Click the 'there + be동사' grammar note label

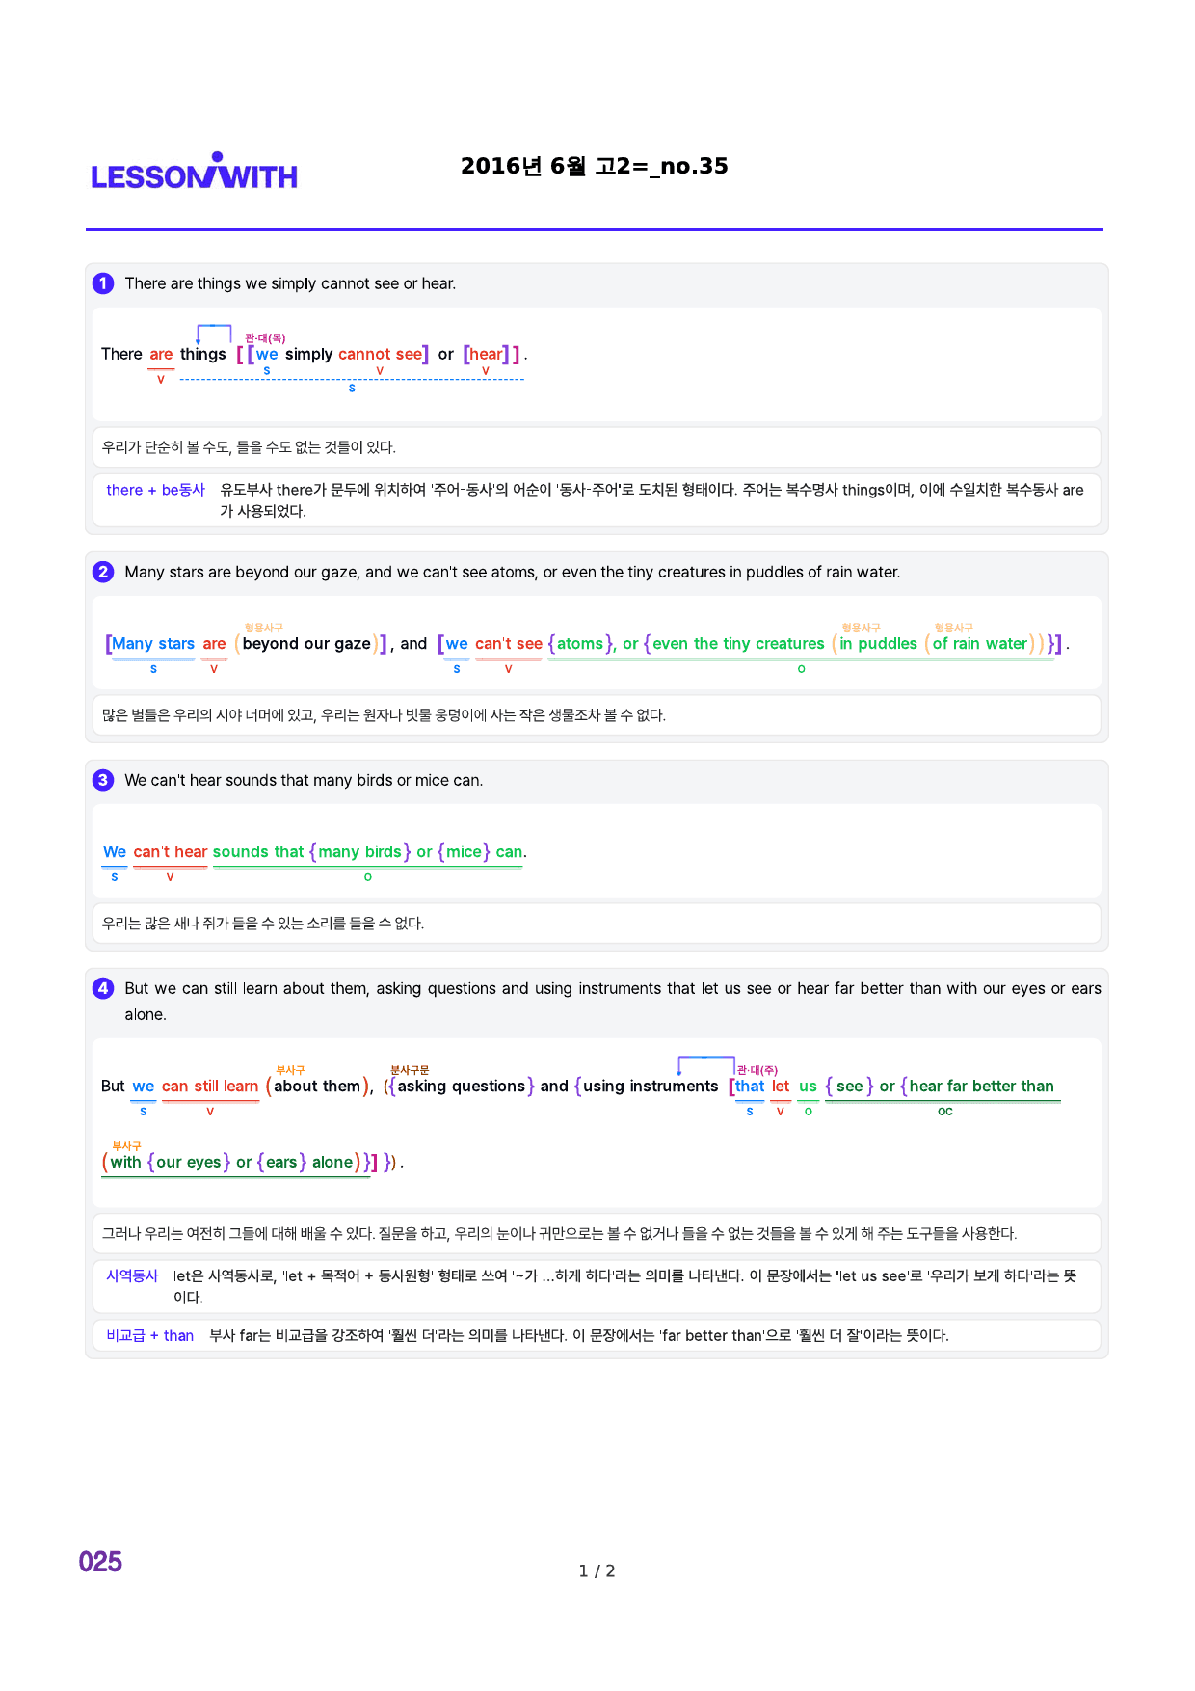click(x=155, y=490)
